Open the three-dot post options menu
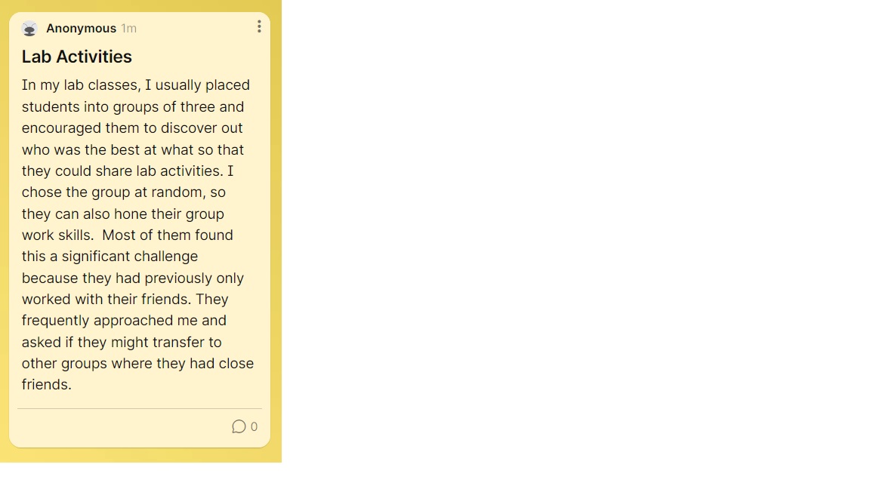This screenshot has width=870, height=489. click(259, 26)
